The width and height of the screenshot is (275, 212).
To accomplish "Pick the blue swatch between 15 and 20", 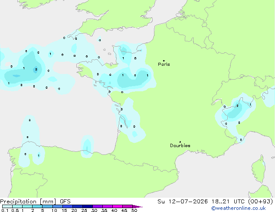I will (x=68, y=206).
